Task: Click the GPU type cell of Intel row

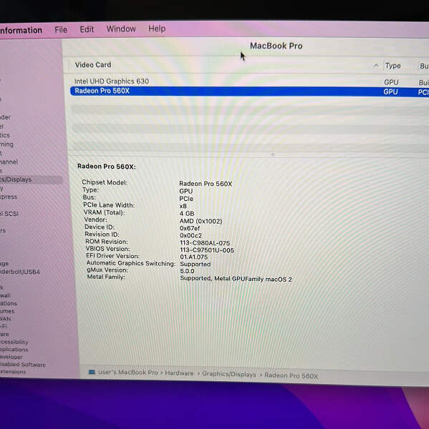Action: [391, 82]
